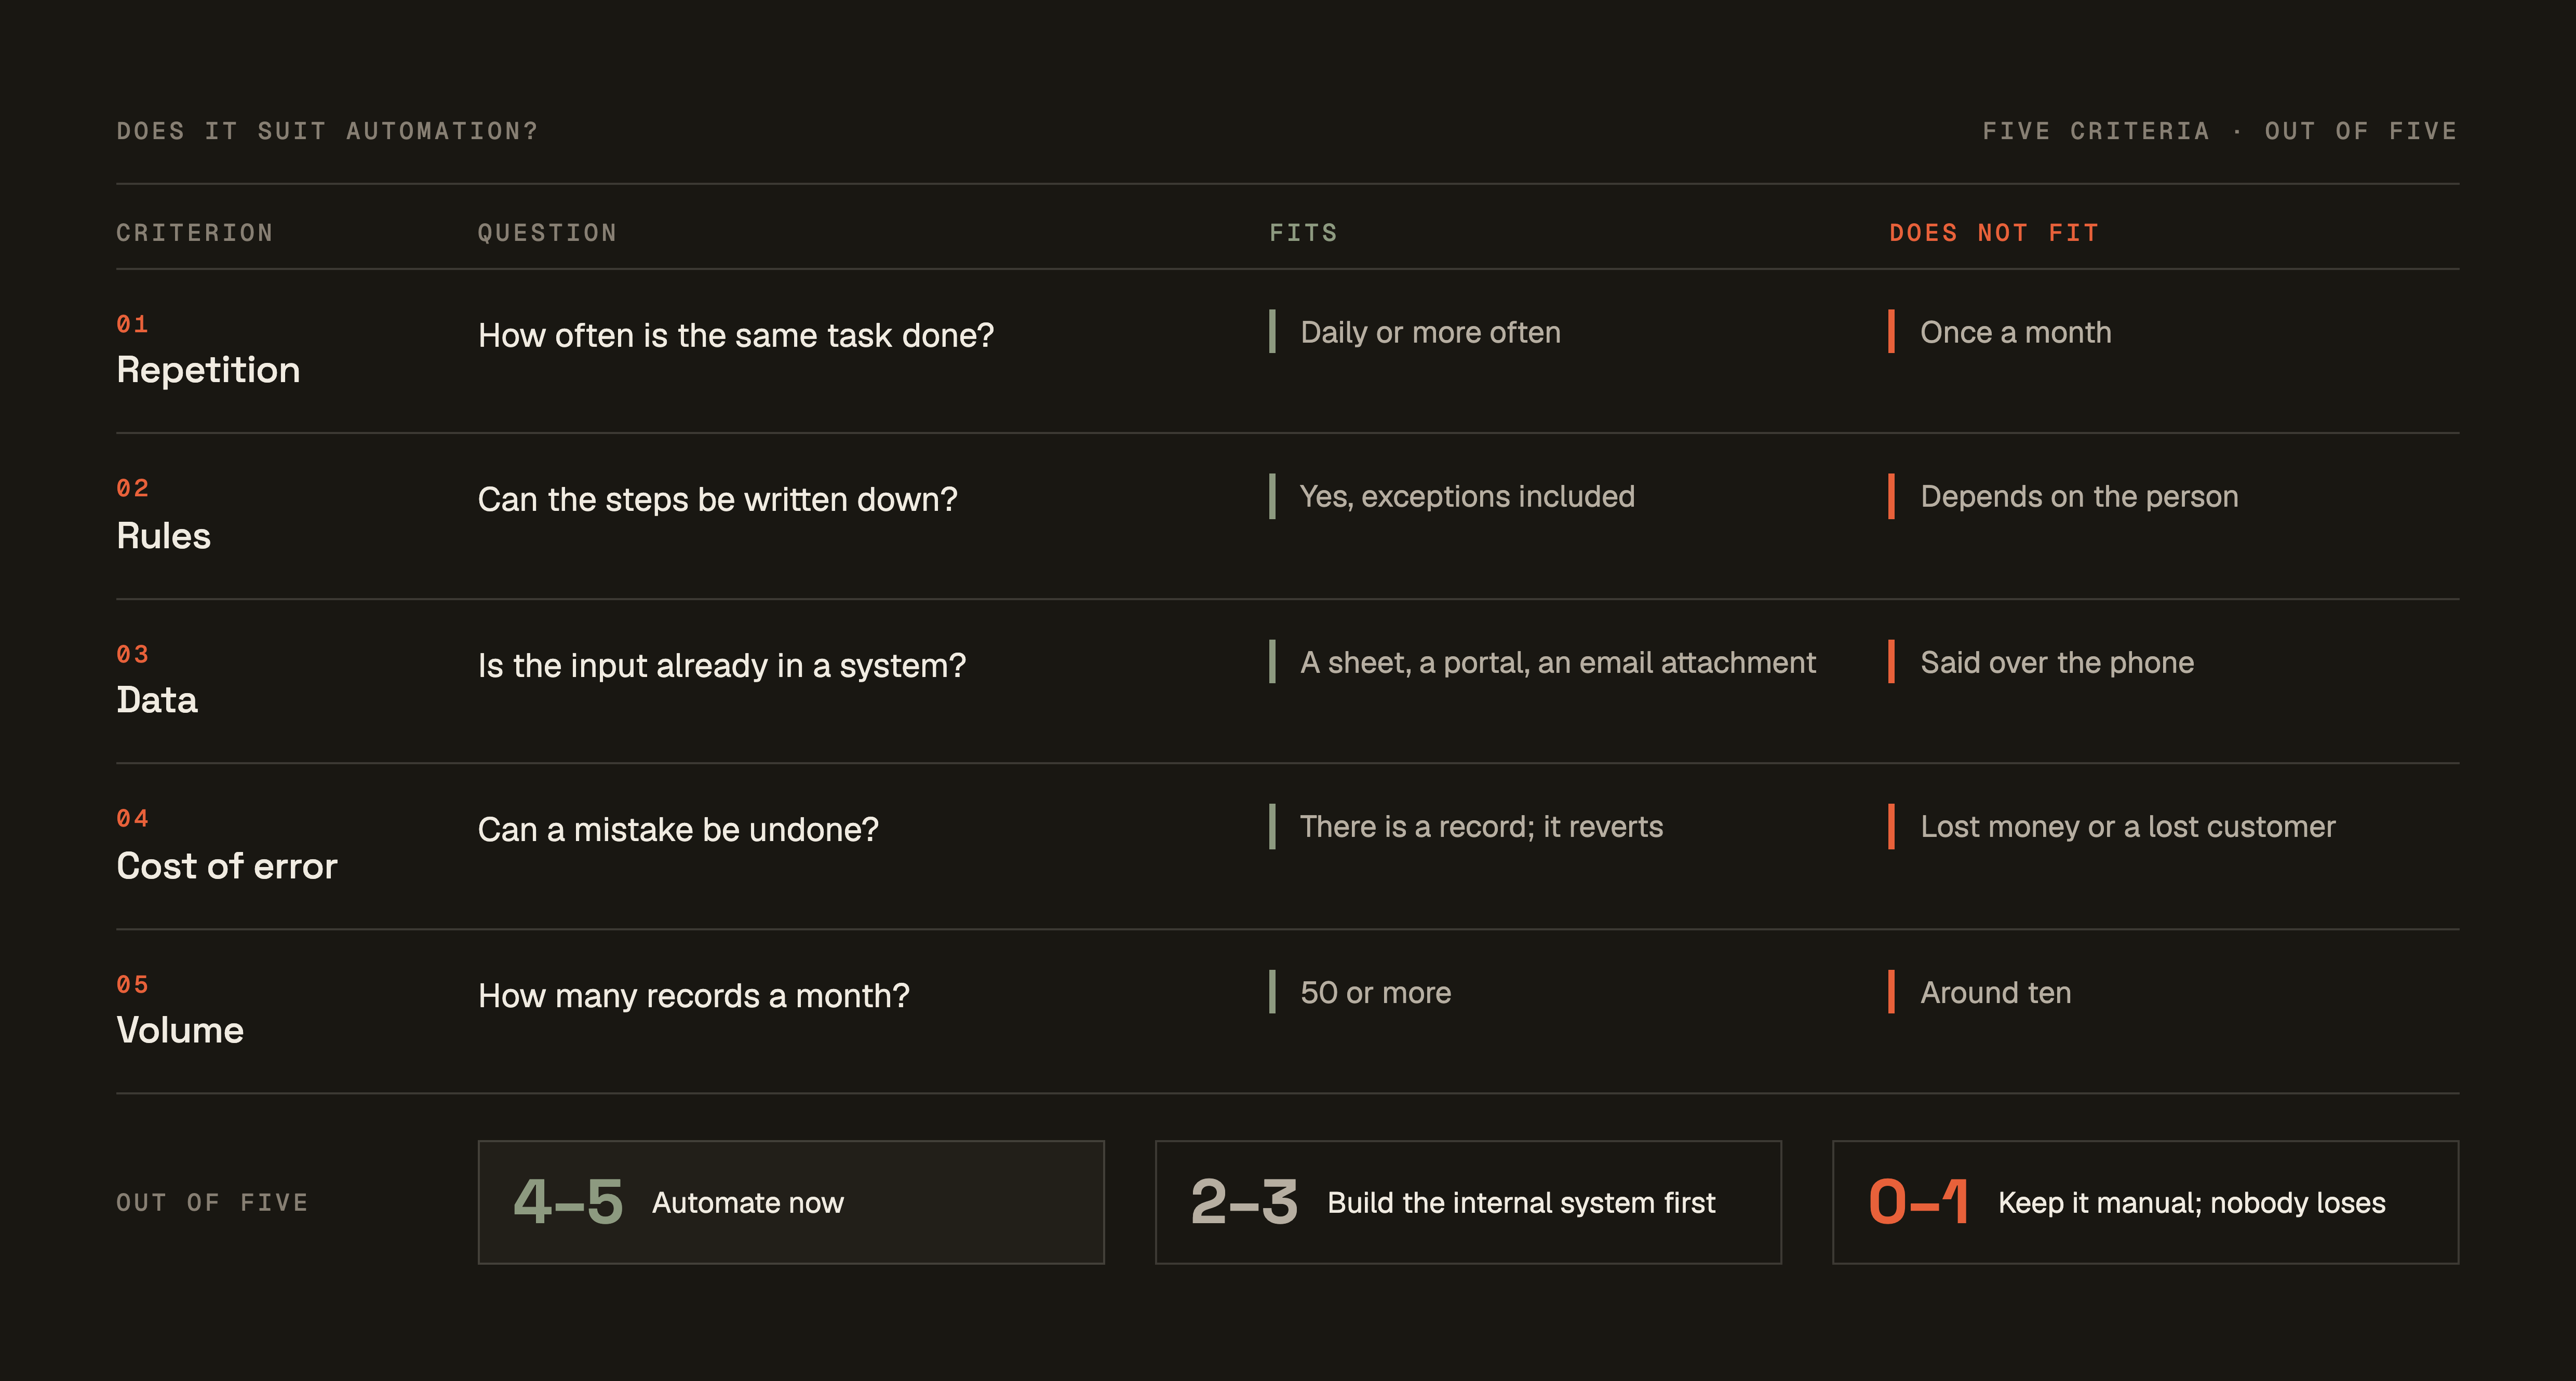
Task: Select the 2–3 Build the internal system box
Action: [x=1468, y=1202]
